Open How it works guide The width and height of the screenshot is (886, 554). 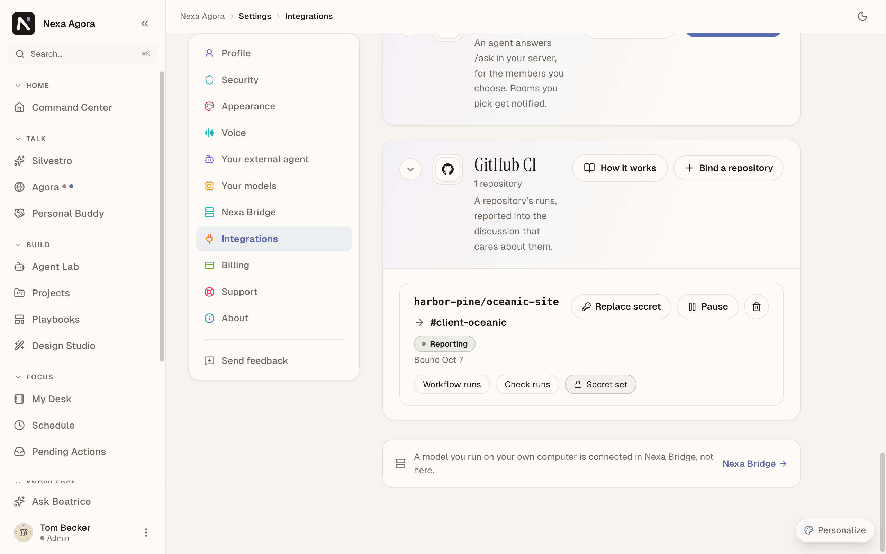[620, 168]
